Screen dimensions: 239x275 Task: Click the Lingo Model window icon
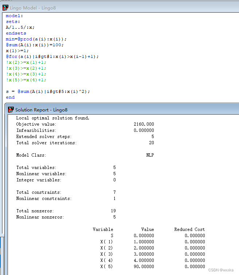(5, 8)
